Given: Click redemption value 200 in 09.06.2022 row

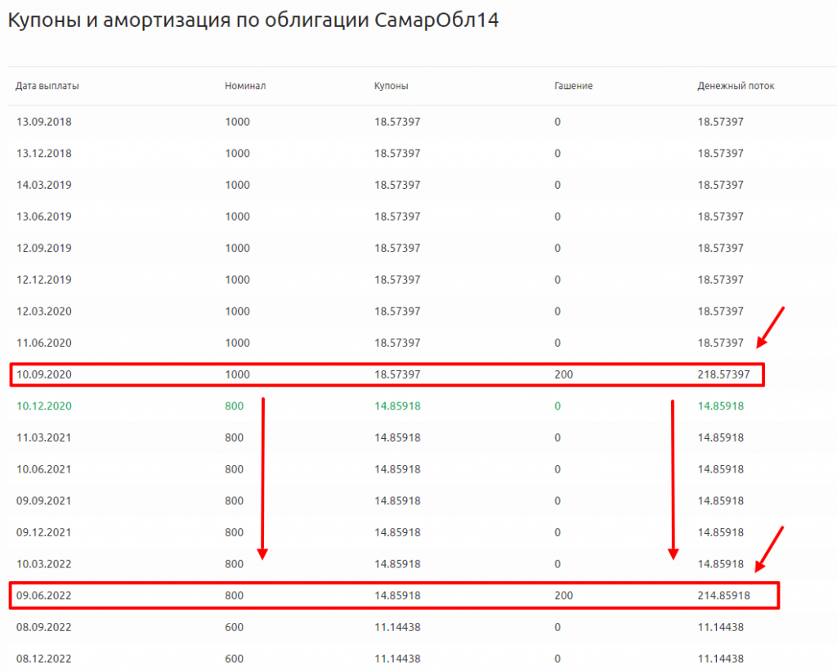Looking at the screenshot, I should pos(563,596).
